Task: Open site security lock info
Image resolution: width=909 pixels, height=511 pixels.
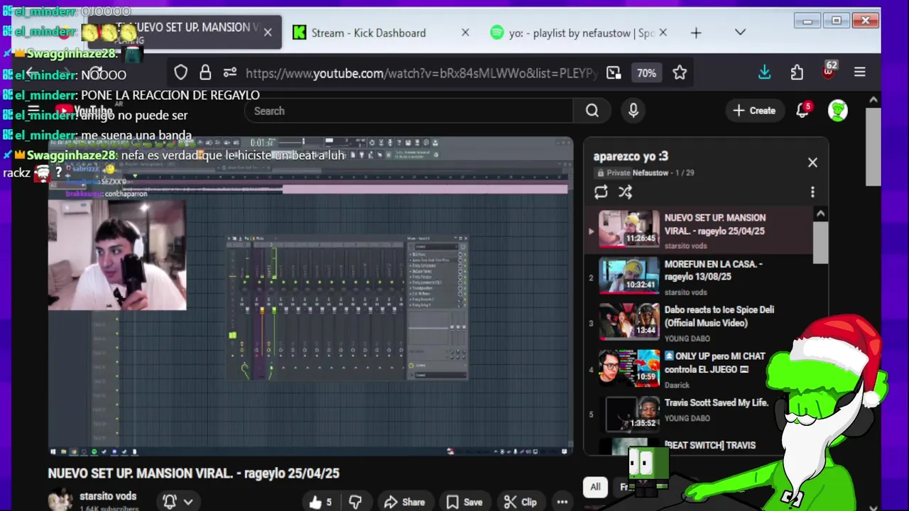Action: [x=205, y=72]
